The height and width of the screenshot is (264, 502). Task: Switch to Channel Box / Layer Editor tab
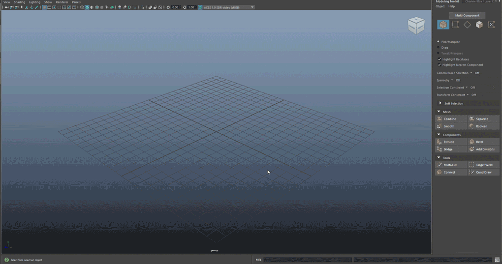(x=479, y=1)
